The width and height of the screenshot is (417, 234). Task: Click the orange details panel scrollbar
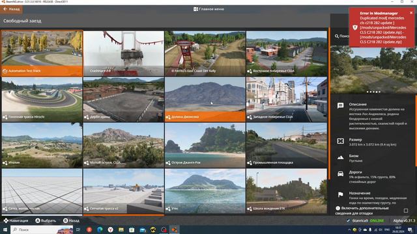pyautogui.click(x=416, y=131)
